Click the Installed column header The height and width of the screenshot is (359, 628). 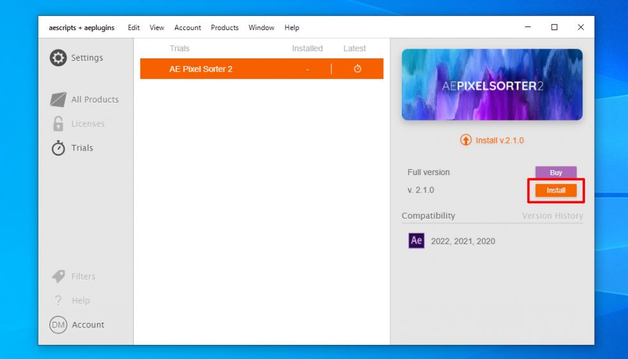pyautogui.click(x=307, y=49)
